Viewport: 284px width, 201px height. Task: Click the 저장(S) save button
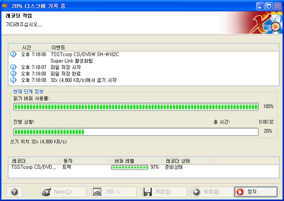pyautogui.click(x=164, y=192)
